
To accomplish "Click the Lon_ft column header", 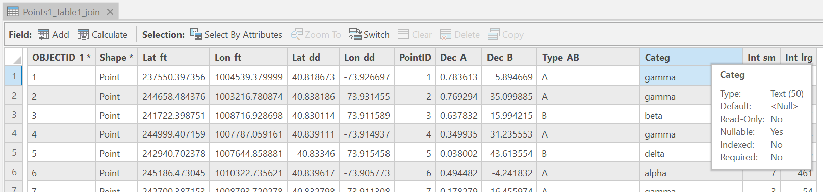I will click(x=248, y=57).
